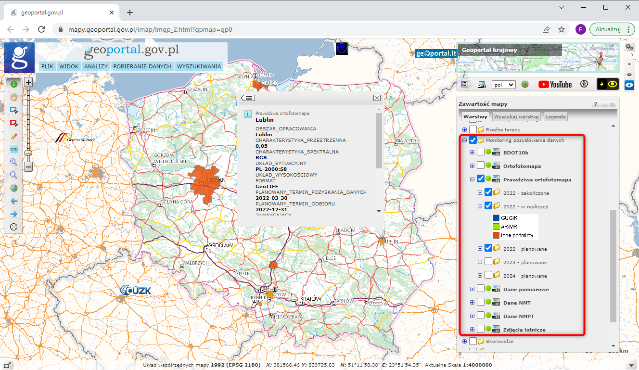639x370 pixels.
Task: Open the pol language dropdown
Action: (x=503, y=84)
